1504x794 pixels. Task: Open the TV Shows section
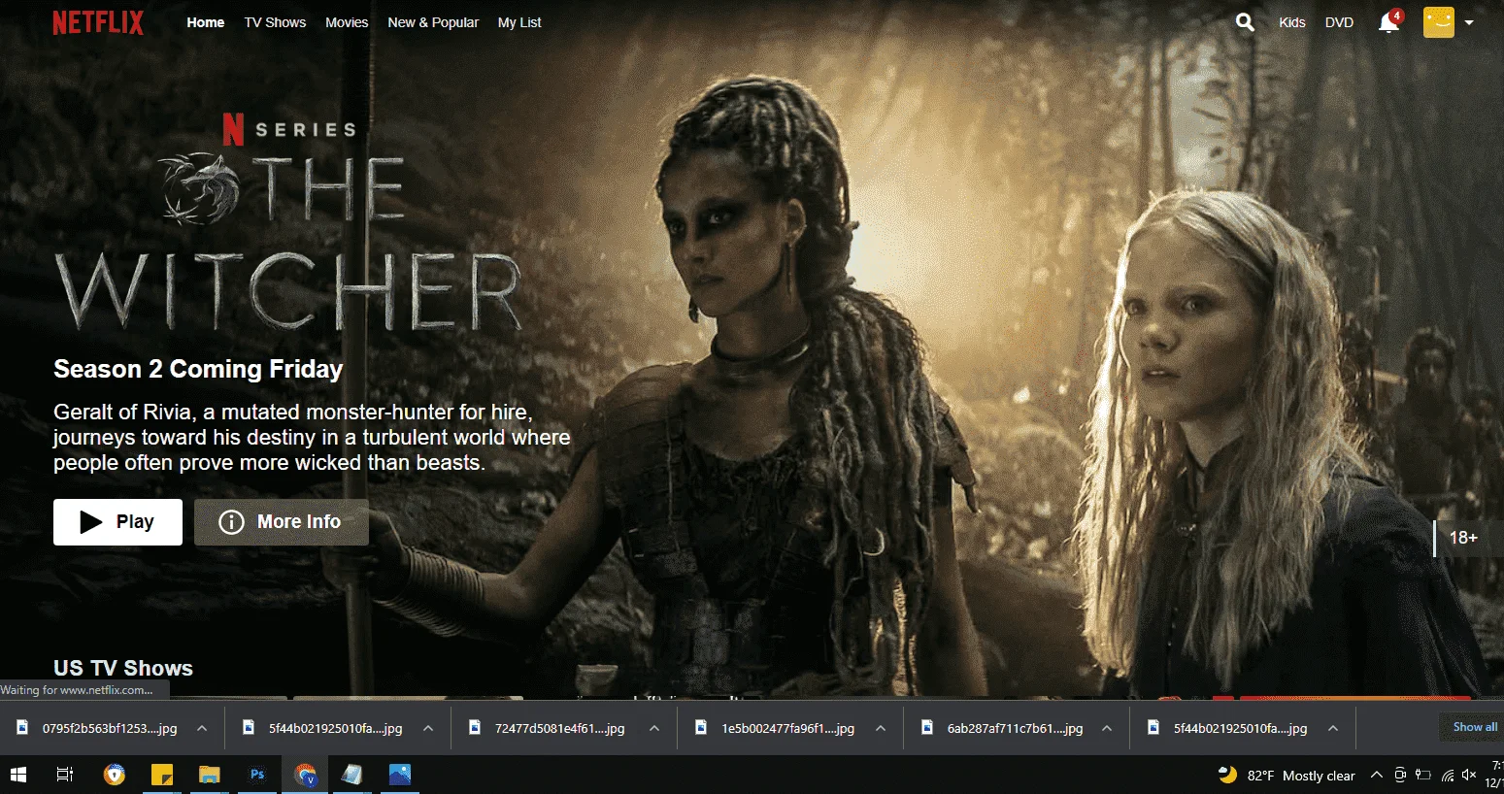(275, 22)
